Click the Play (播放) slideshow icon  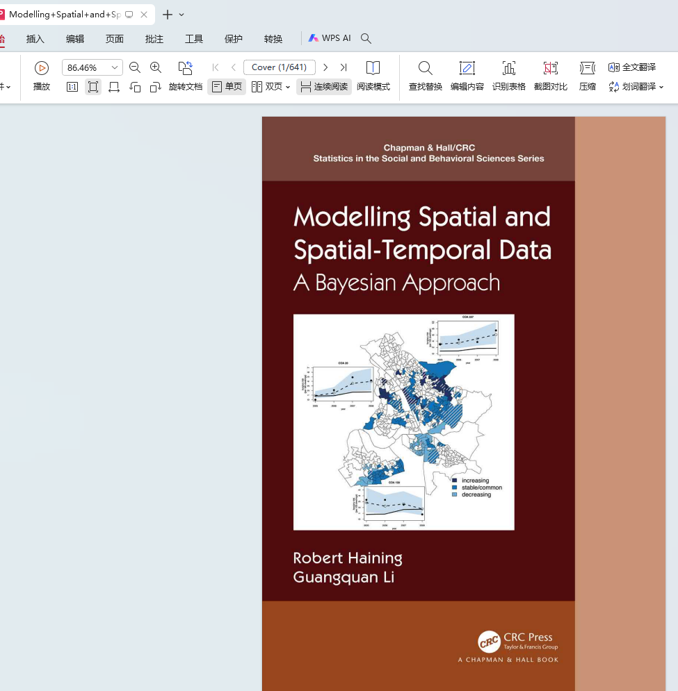click(42, 68)
